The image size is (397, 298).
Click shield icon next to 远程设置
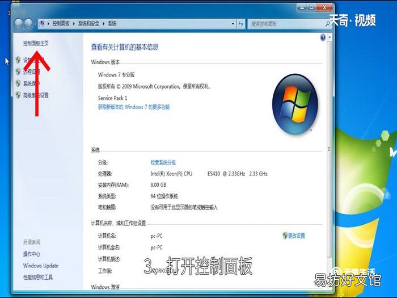coord(18,72)
